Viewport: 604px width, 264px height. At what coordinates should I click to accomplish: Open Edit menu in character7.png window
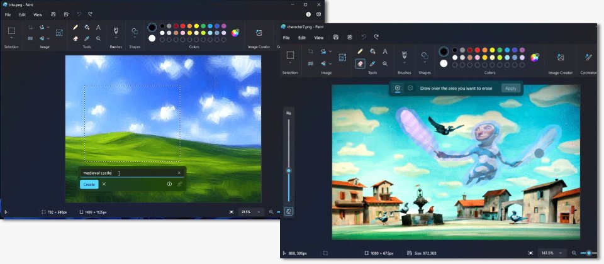pyautogui.click(x=302, y=38)
